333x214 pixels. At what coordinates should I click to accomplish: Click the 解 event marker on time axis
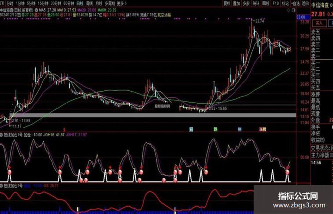(x=191, y=129)
